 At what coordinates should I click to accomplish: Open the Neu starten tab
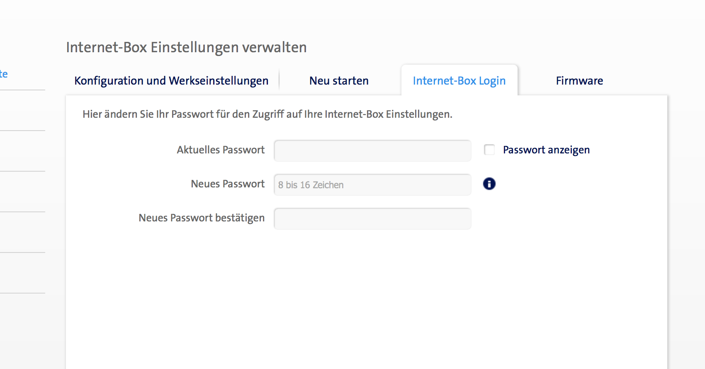[x=339, y=80]
